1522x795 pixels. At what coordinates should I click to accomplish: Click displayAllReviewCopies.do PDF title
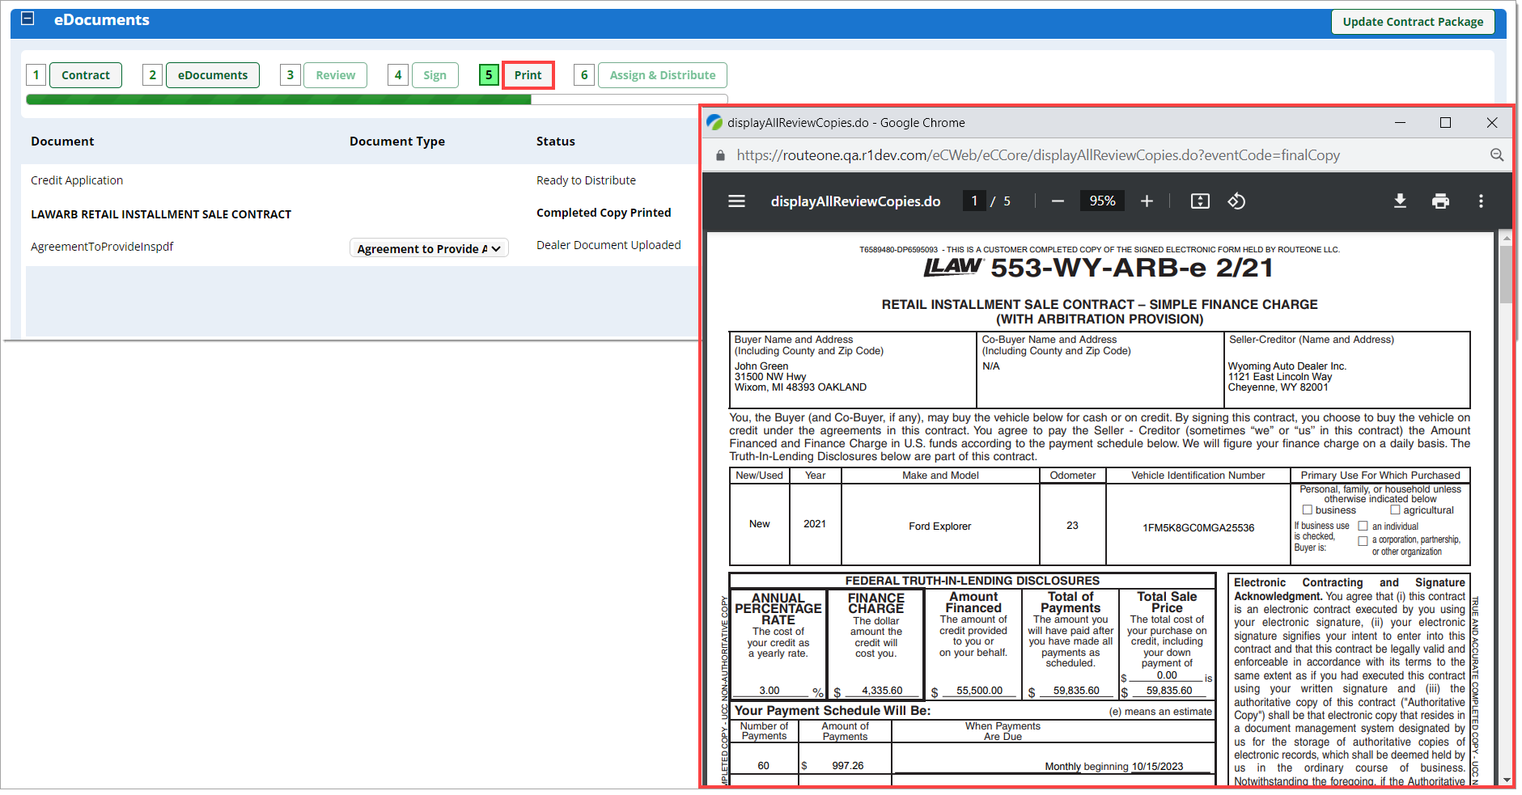click(855, 201)
